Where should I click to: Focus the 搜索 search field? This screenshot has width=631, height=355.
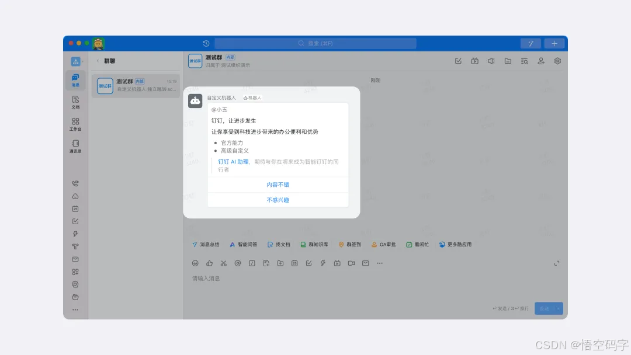tap(315, 43)
